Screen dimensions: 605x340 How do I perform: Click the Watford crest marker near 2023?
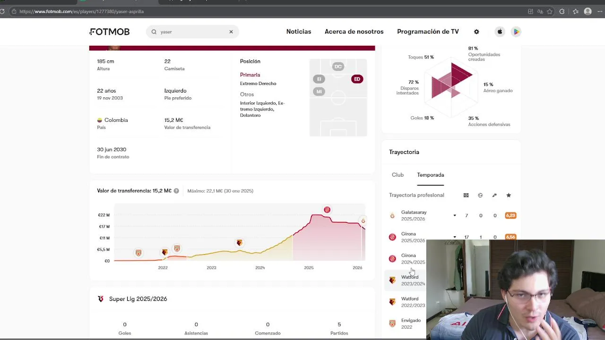coord(240,243)
